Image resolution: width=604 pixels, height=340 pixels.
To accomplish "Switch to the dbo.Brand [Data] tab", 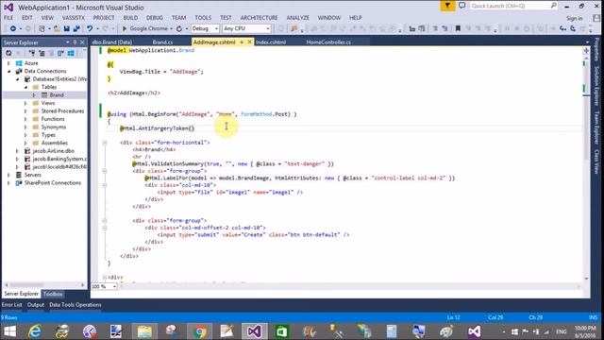I will pyautogui.click(x=112, y=42).
